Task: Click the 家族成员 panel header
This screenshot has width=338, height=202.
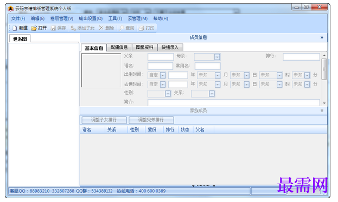Action: (x=203, y=110)
